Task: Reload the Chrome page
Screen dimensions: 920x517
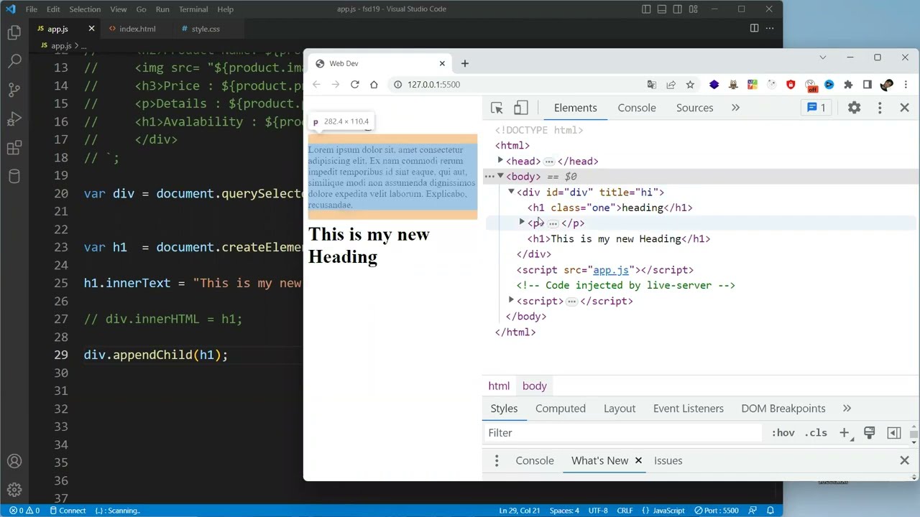Action: (x=354, y=85)
